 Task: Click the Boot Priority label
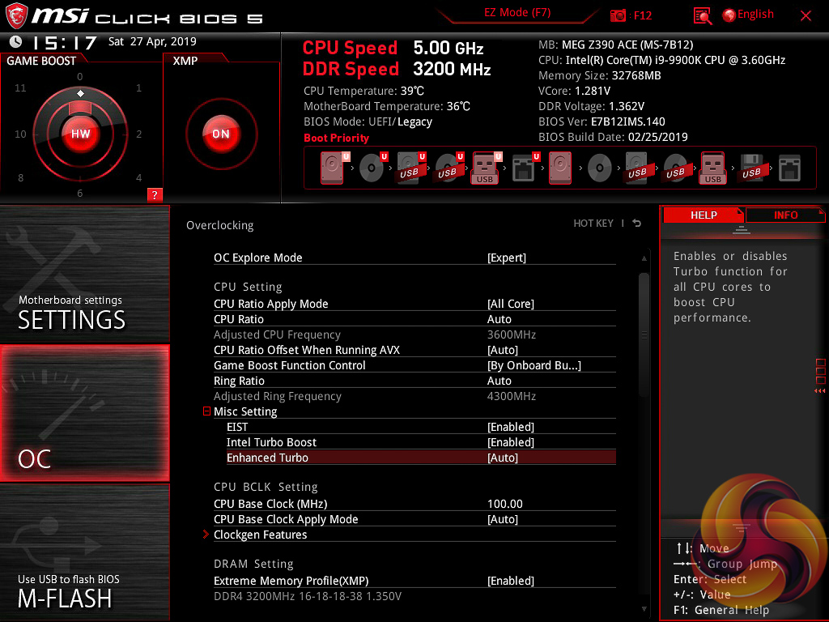336,138
